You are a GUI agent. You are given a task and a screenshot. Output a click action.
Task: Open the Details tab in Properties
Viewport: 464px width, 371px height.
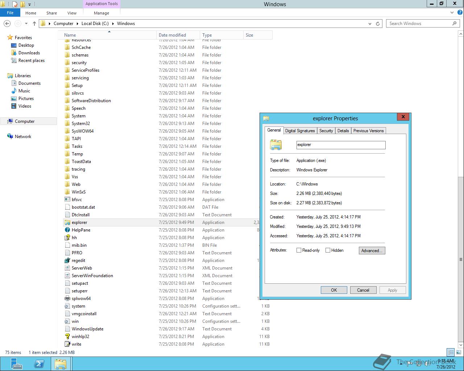(x=343, y=131)
